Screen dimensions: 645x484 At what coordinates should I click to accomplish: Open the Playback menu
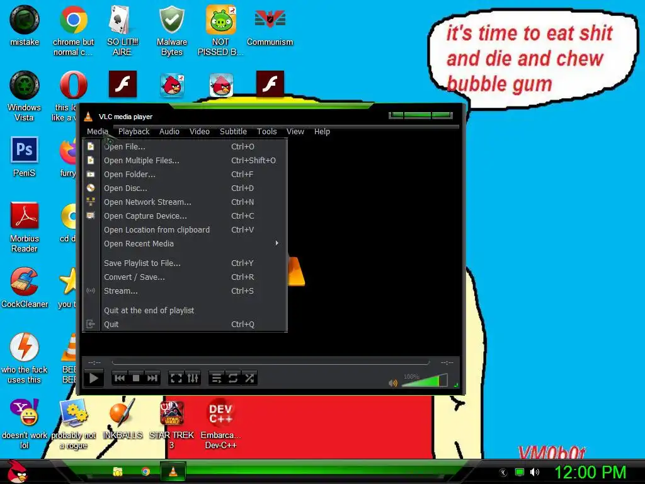[x=134, y=131]
